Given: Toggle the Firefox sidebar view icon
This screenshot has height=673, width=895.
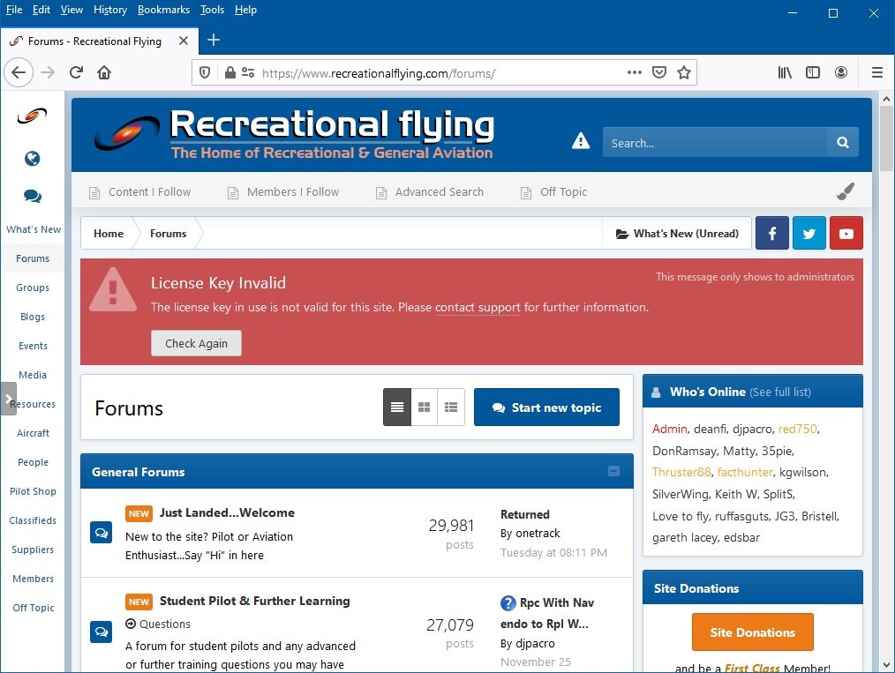Looking at the screenshot, I should click(x=813, y=72).
